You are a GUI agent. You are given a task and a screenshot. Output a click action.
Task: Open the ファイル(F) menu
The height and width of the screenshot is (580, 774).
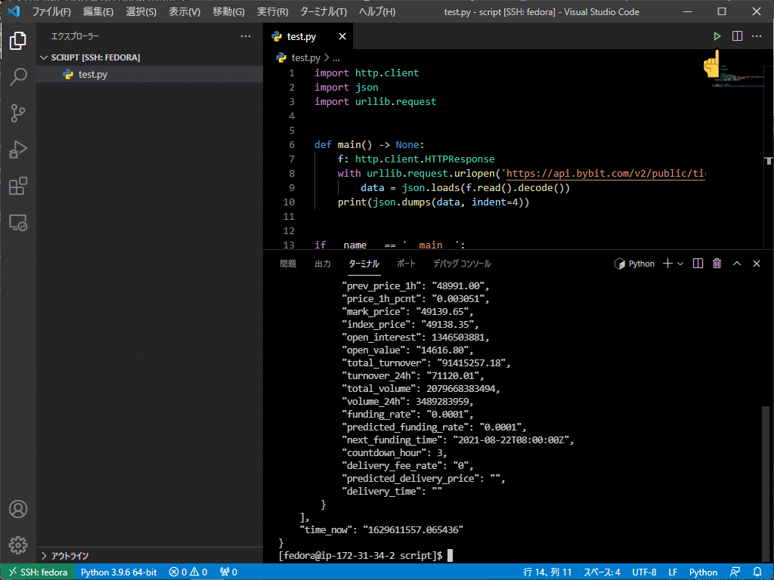[51, 11]
